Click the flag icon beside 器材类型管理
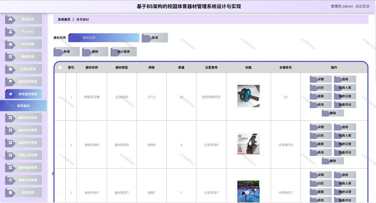The width and height of the screenshot is (376, 203). coord(10,81)
